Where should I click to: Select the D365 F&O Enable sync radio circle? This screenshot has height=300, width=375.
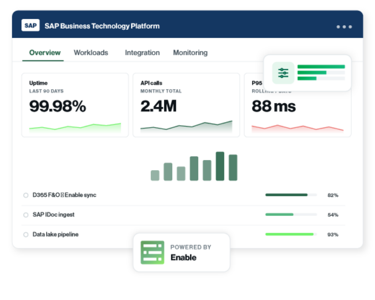pyautogui.click(x=26, y=195)
